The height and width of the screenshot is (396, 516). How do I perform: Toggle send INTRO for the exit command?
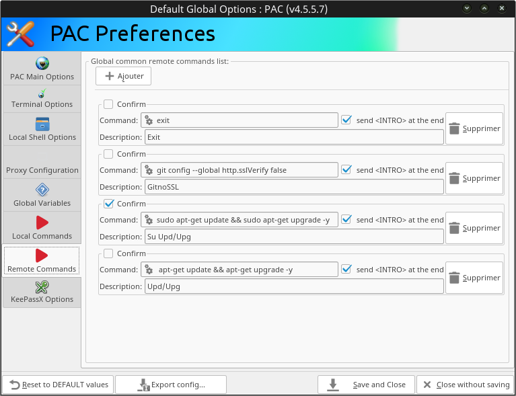tap(346, 120)
